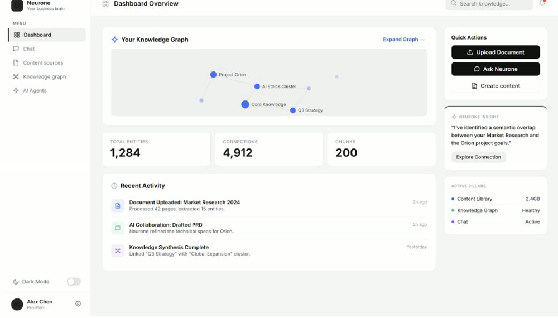
Task: Select the Core Knowledge graph node
Action: [245, 104]
